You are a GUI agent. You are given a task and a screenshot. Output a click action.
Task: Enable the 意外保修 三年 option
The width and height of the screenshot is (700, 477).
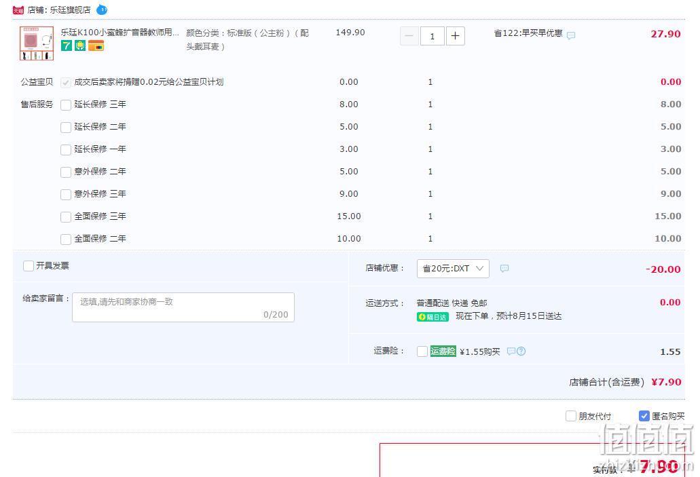point(66,195)
